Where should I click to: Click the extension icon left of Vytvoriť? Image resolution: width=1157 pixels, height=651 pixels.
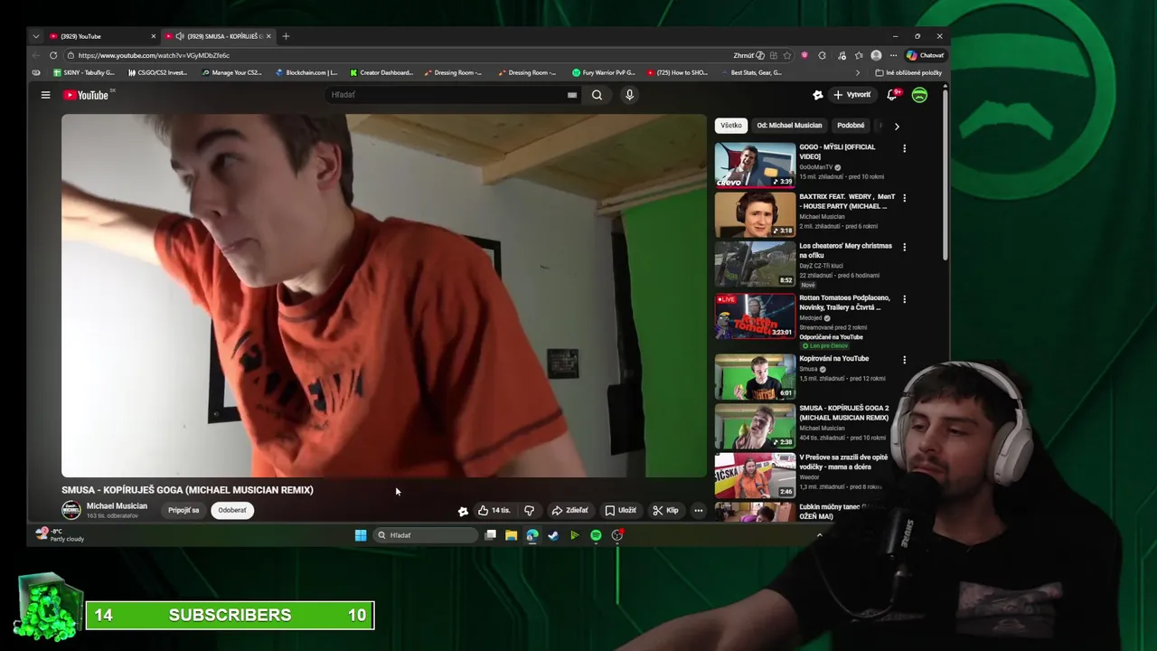point(818,95)
